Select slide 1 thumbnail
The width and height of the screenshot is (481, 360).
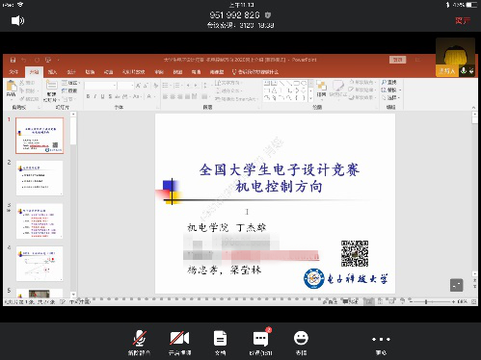pyautogui.click(x=40, y=136)
